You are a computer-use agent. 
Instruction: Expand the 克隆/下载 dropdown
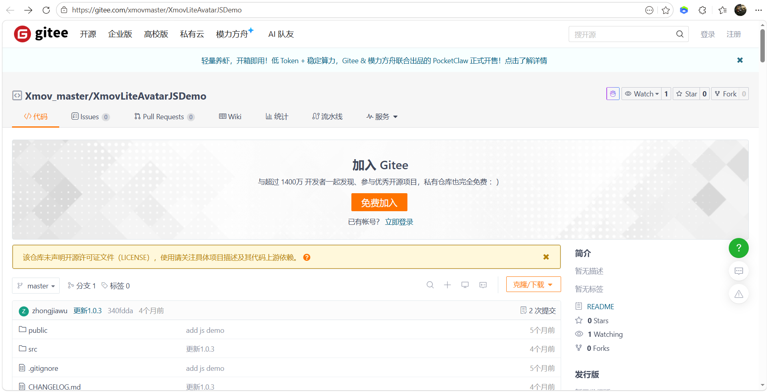533,284
